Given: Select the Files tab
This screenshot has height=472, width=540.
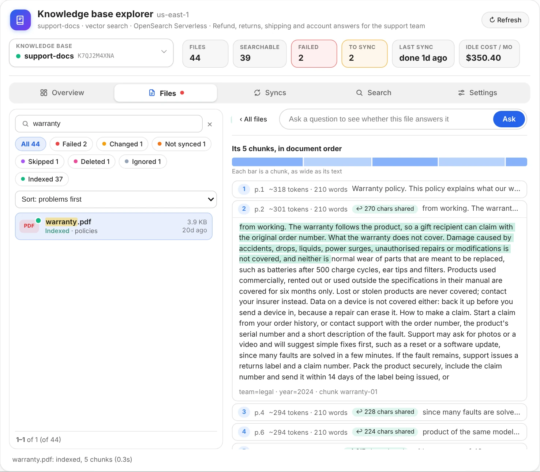Looking at the screenshot, I should 166,93.
